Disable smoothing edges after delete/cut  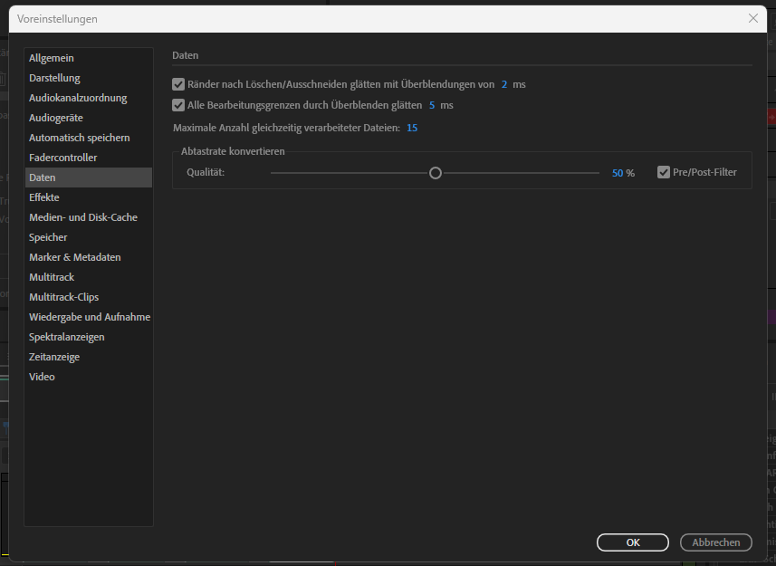point(178,83)
